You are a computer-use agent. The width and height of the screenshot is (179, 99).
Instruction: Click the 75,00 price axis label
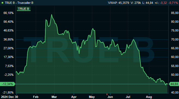click(175, 30)
